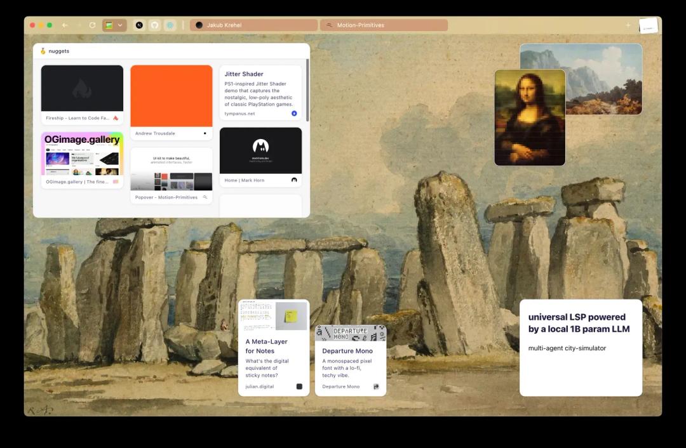
Task: Open the pinned GitHub icon
Action: 154,25
